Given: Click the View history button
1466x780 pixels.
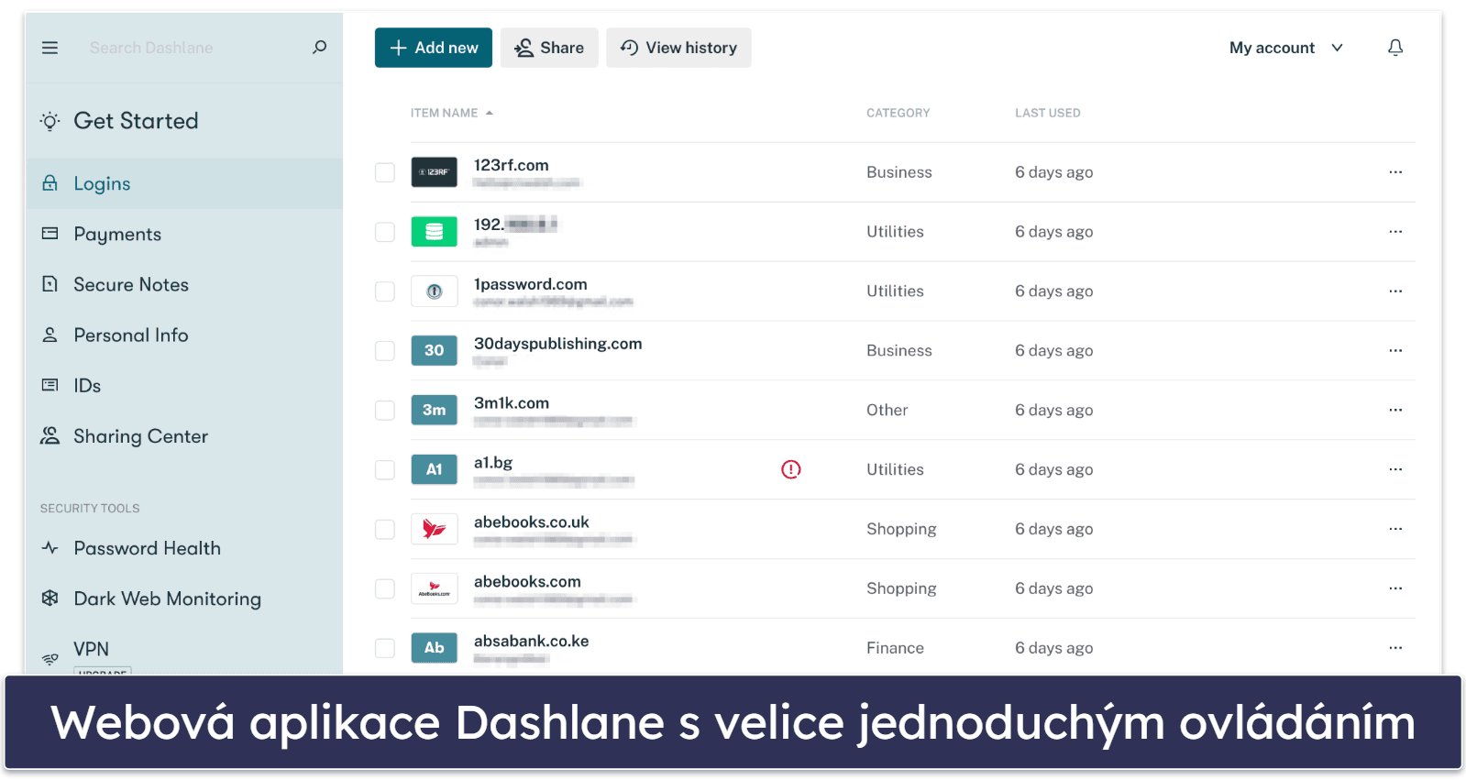Looking at the screenshot, I should point(678,48).
